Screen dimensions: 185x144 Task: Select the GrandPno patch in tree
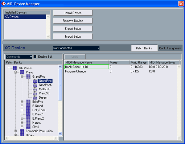[45, 81]
